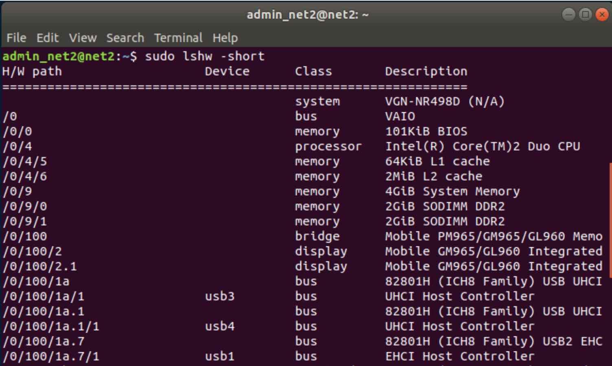Click the 'VAIO' bus description

pos(400,116)
